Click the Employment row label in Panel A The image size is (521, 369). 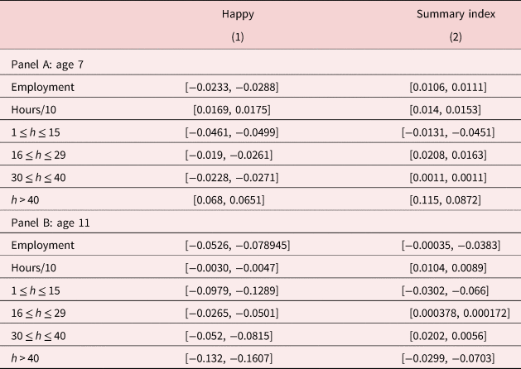click(x=43, y=87)
